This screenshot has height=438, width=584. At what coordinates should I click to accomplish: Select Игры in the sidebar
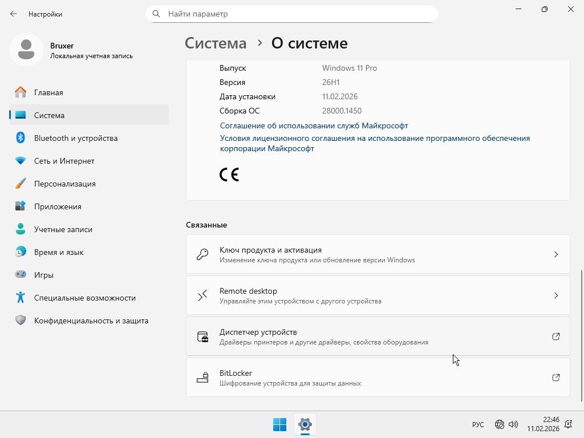coord(89,275)
